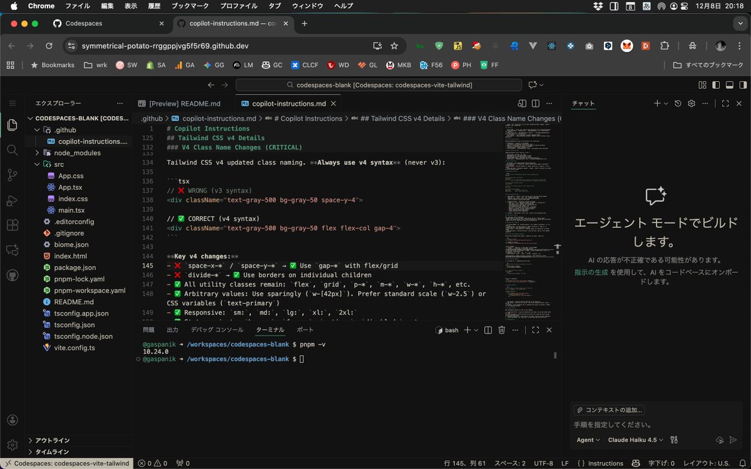Open the chat settings gear

692,103
